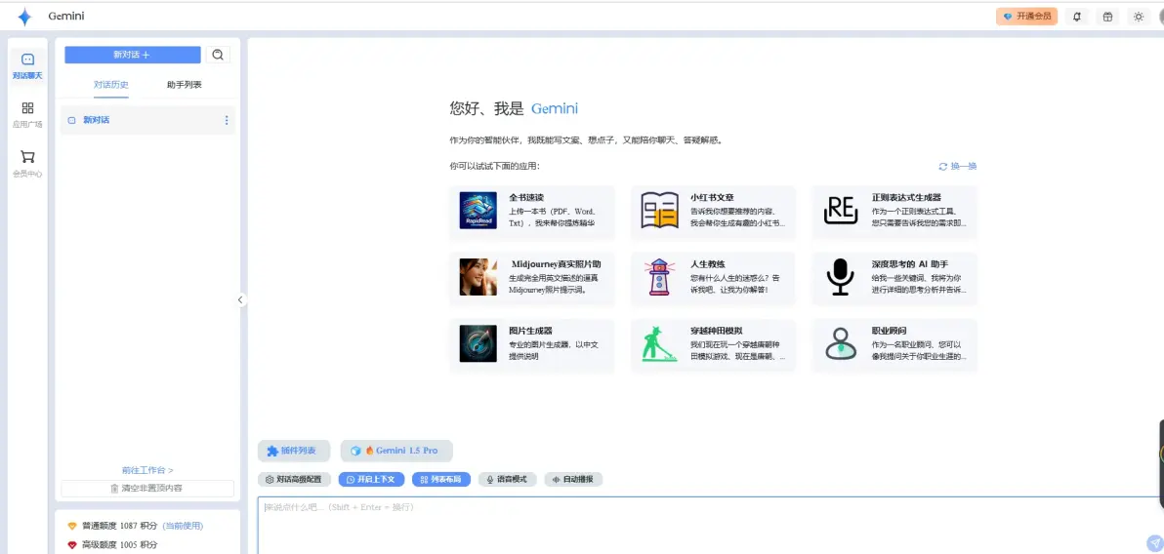
Task: Open the 对话聊天 chat sidebar icon
Action: [27, 59]
